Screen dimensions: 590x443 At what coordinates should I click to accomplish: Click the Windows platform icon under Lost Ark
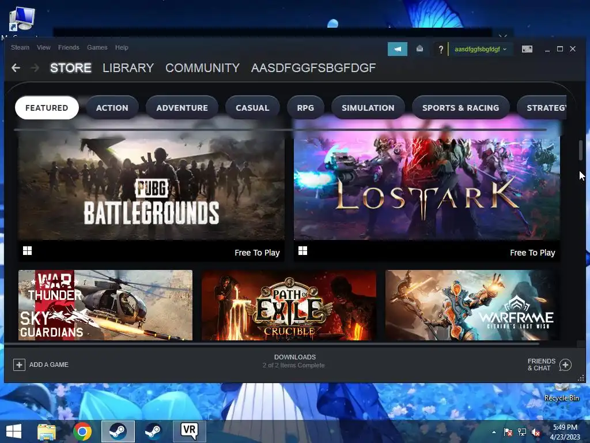(303, 251)
